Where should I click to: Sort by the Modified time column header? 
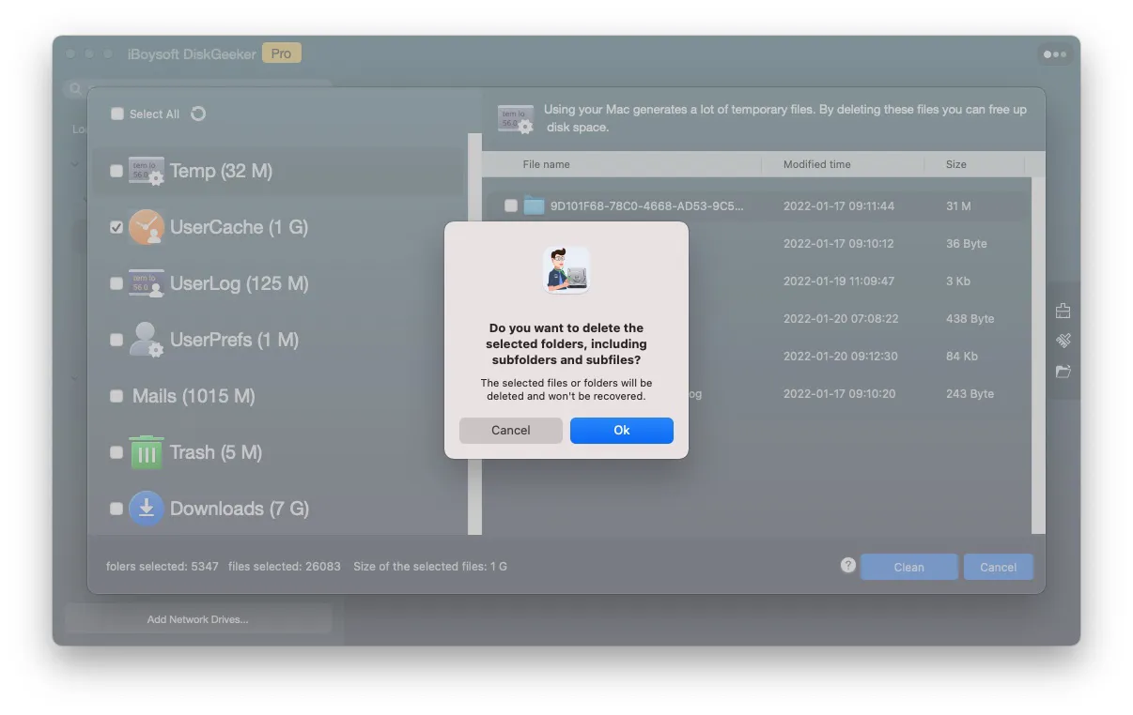pyautogui.click(x=816, y=164)
